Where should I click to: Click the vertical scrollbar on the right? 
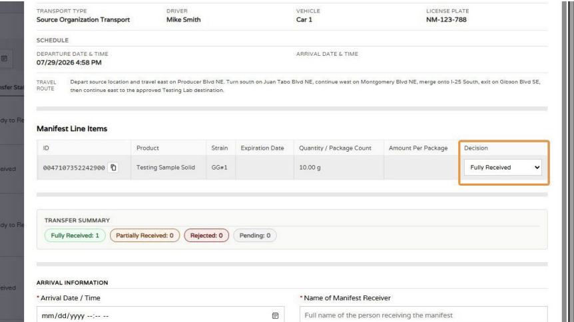click(x=565, y=161)
